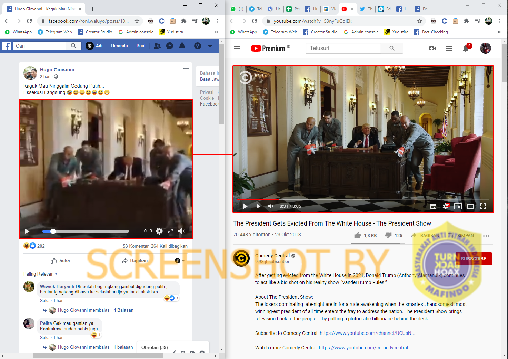Expand the 1 balasan reply
508x359 pixels.
tap(123, 347)
